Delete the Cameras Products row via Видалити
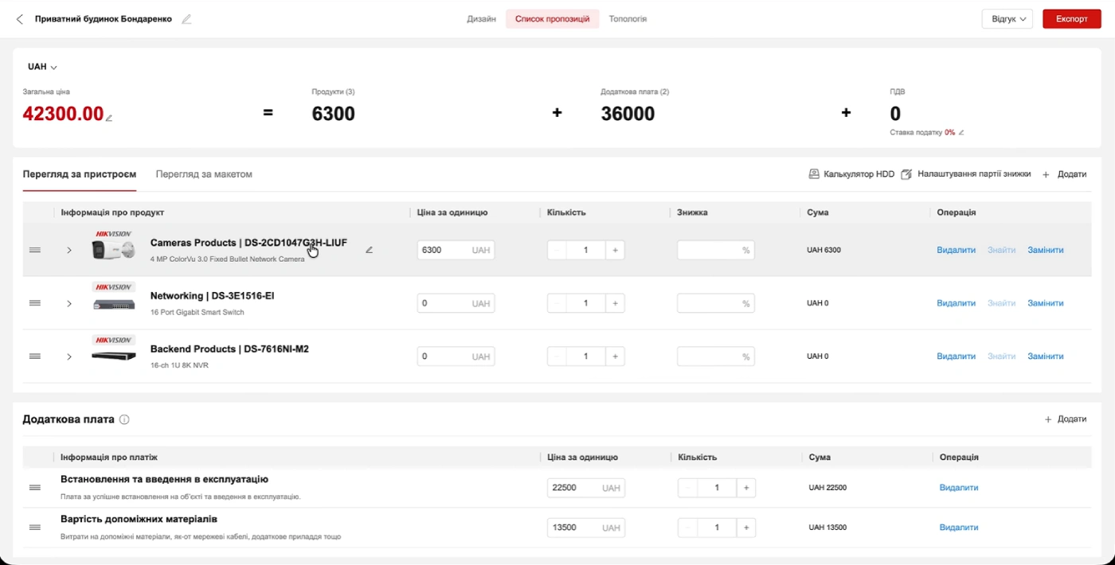 (x=956, y=250)
